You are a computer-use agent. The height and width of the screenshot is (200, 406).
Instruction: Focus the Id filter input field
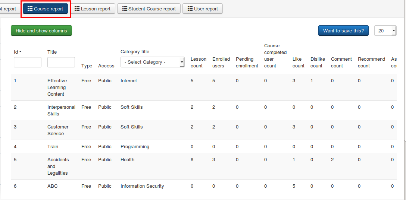(27, 62)
